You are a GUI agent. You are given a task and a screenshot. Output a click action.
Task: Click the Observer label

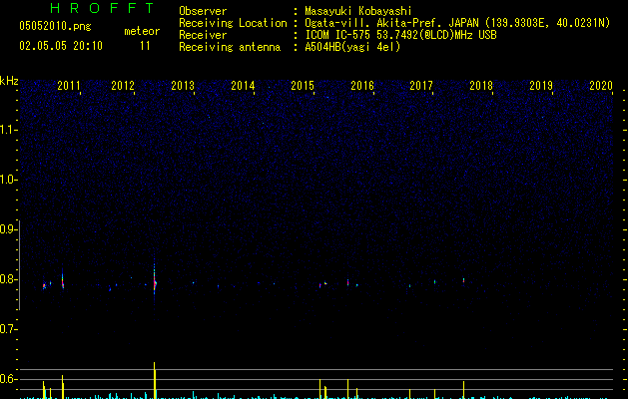coord(203,11)
